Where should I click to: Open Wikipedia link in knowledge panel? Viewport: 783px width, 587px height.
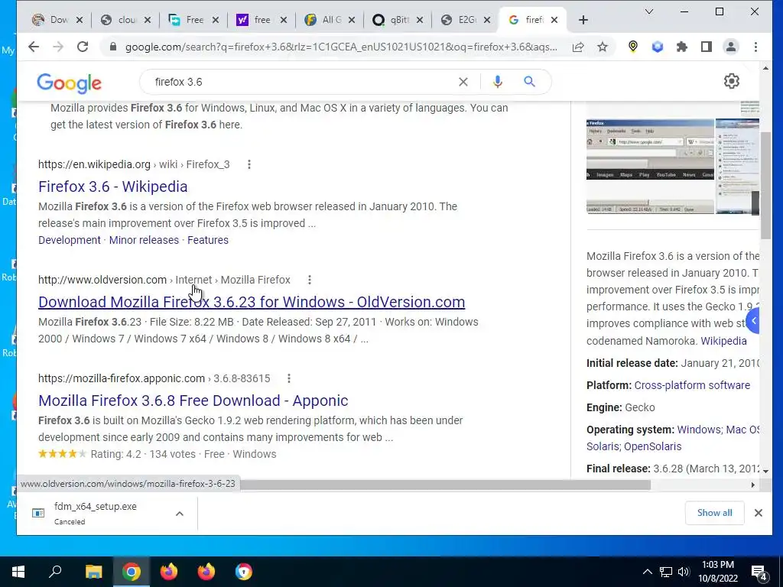tap(723, 341)
